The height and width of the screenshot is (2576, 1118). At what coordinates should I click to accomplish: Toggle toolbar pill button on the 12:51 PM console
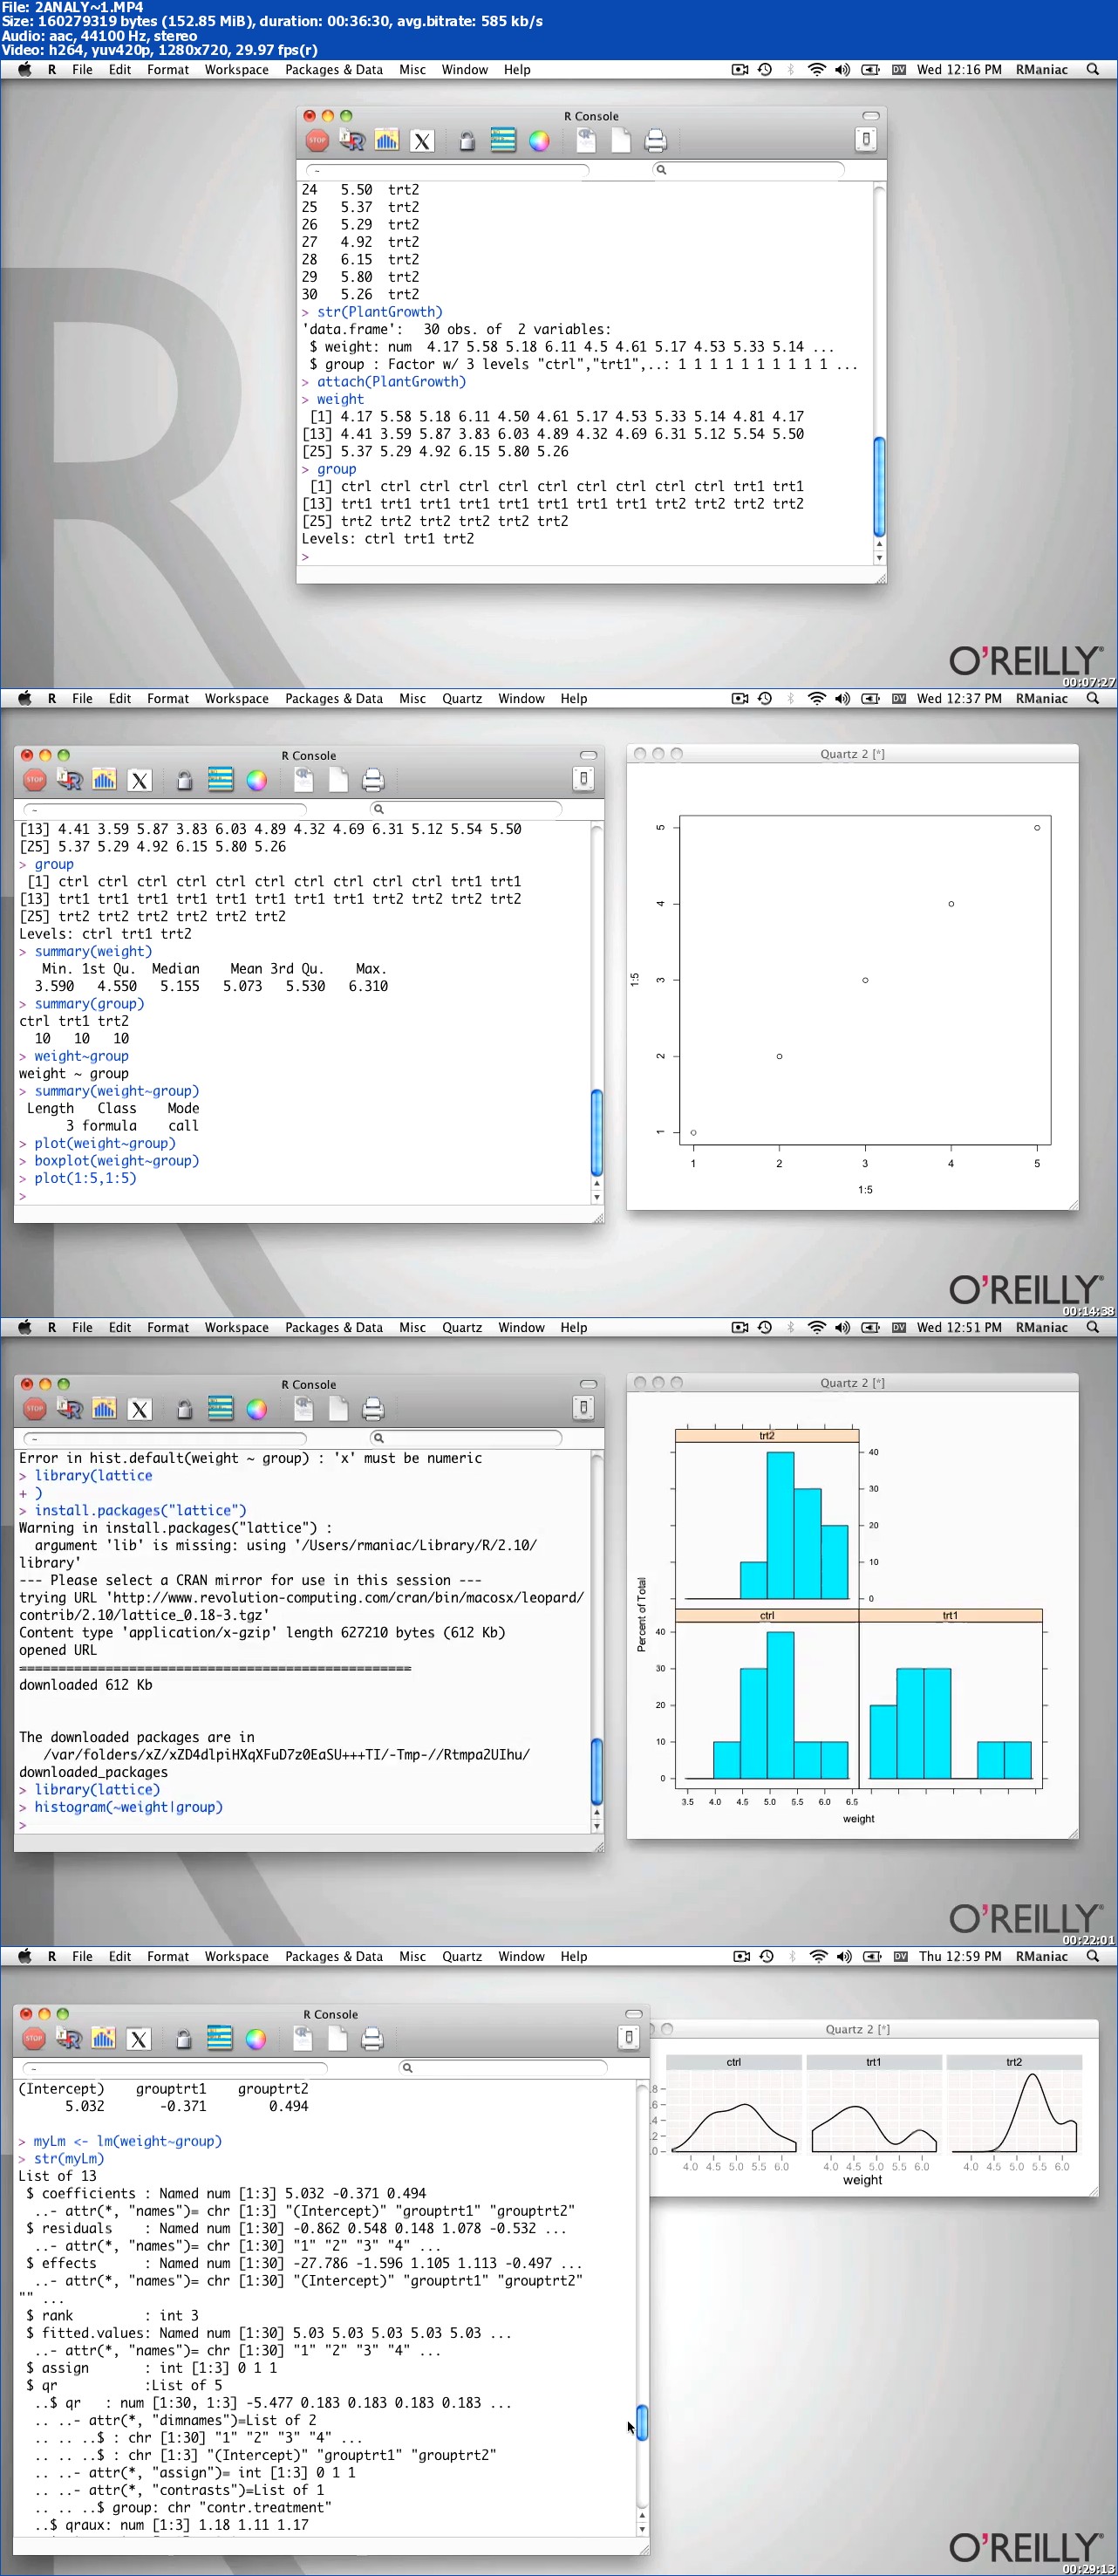coord(589,1384)
